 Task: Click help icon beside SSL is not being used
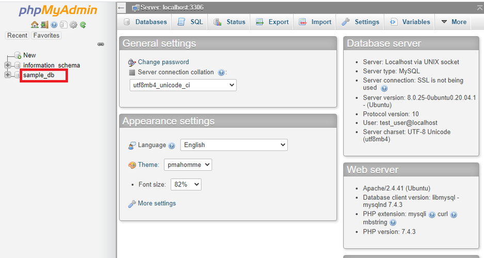coord(384,89)
